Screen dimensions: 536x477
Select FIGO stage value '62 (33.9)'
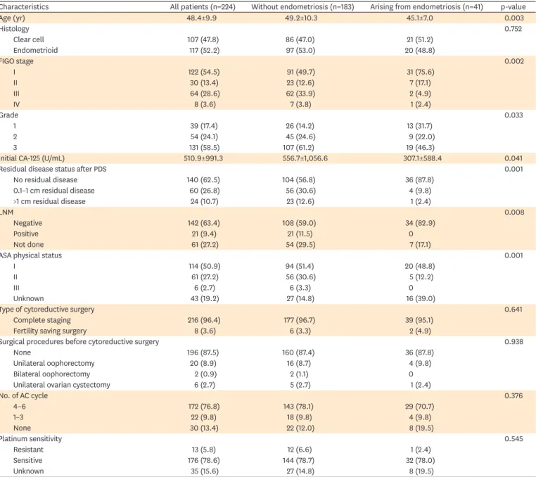(300, 94)
